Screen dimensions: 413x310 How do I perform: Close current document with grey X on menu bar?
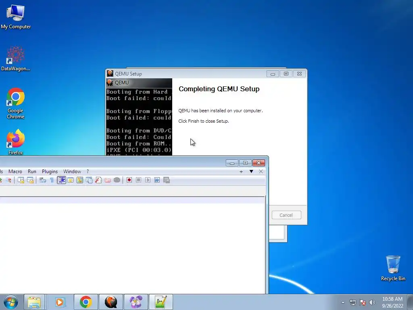click(261, 172)
